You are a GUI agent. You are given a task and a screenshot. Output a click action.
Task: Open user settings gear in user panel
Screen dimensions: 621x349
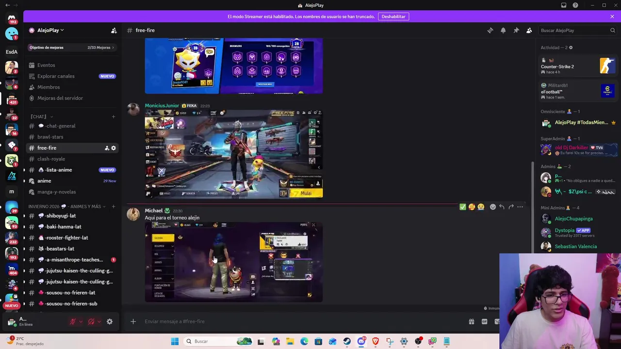click(x=110, y=321)
